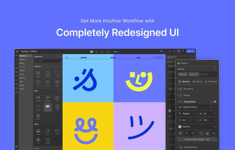Open the Helvetica Neue font dropdown
Image resolution: width=235 pixels, height=150 pixels.
(x=197, y=107)
